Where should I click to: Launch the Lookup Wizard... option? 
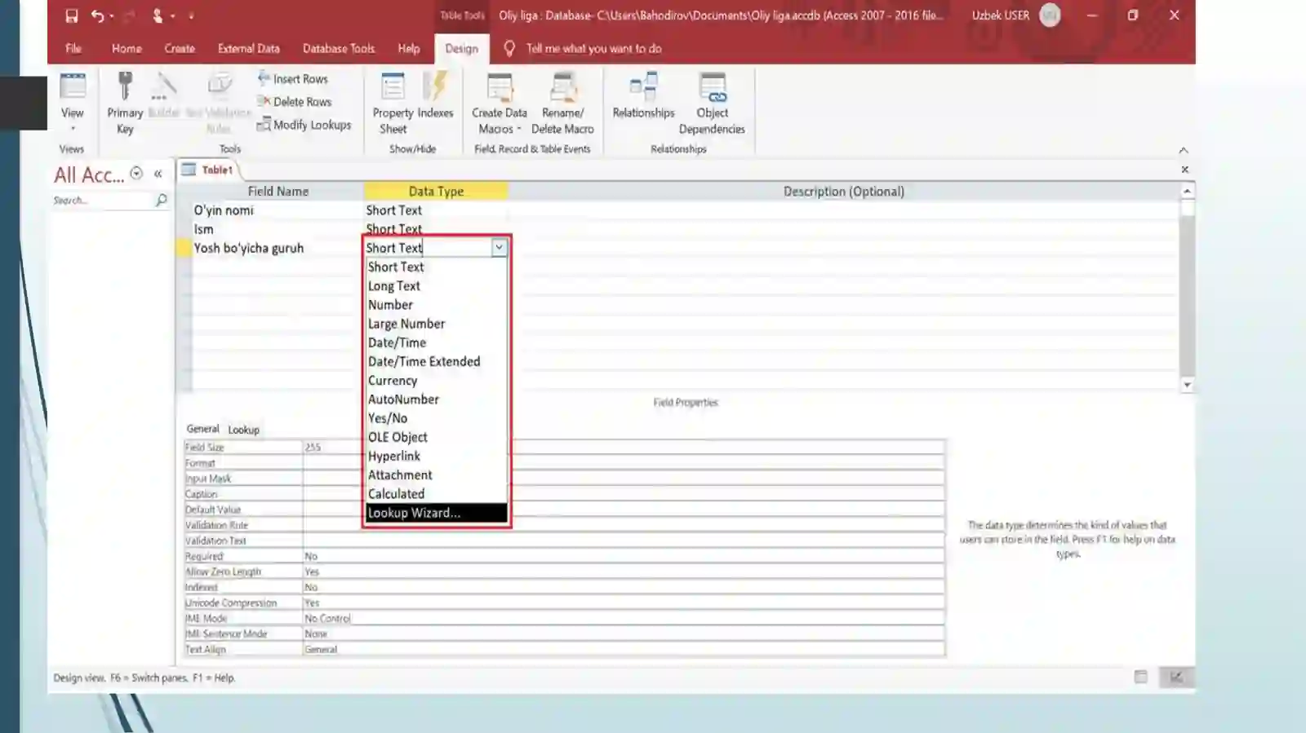(436, 513)
